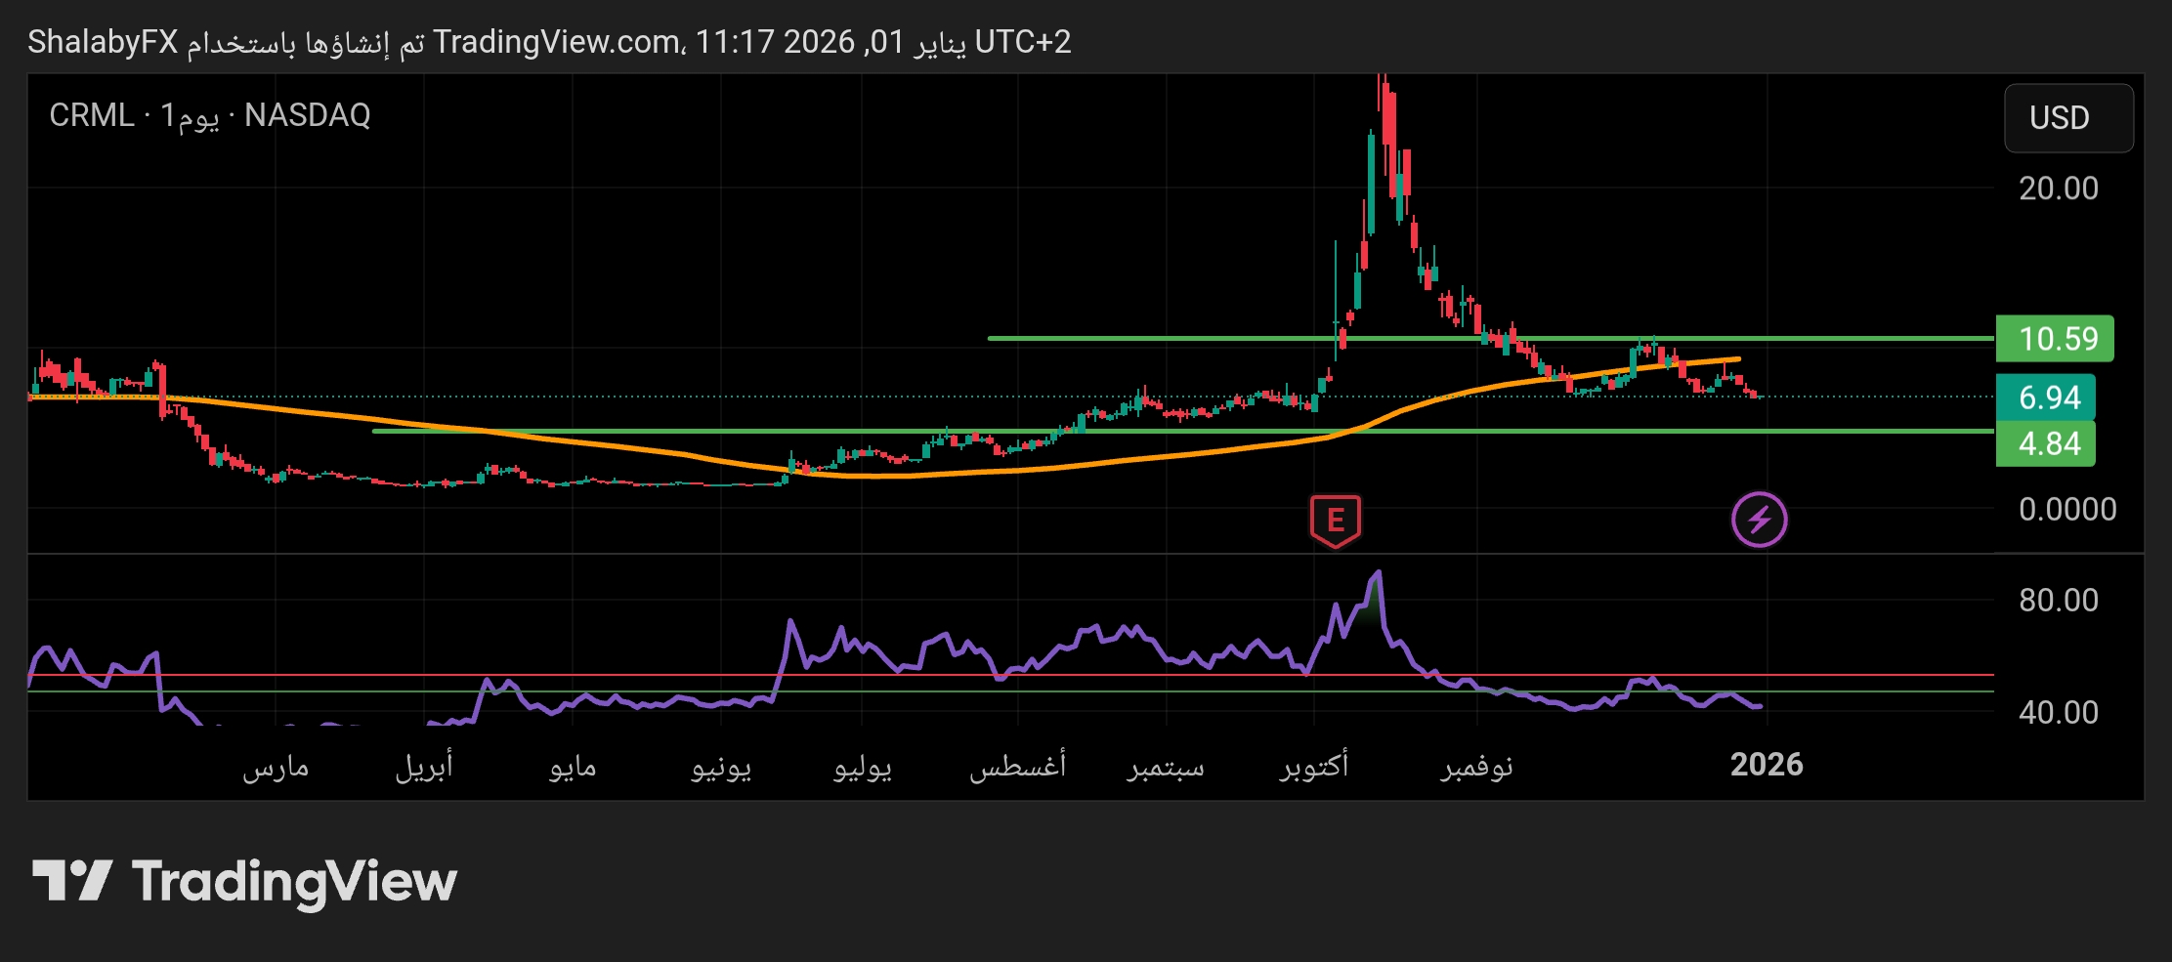Click the مارس month label on the time axis
2172x962 pixels.
coord(276,768)
